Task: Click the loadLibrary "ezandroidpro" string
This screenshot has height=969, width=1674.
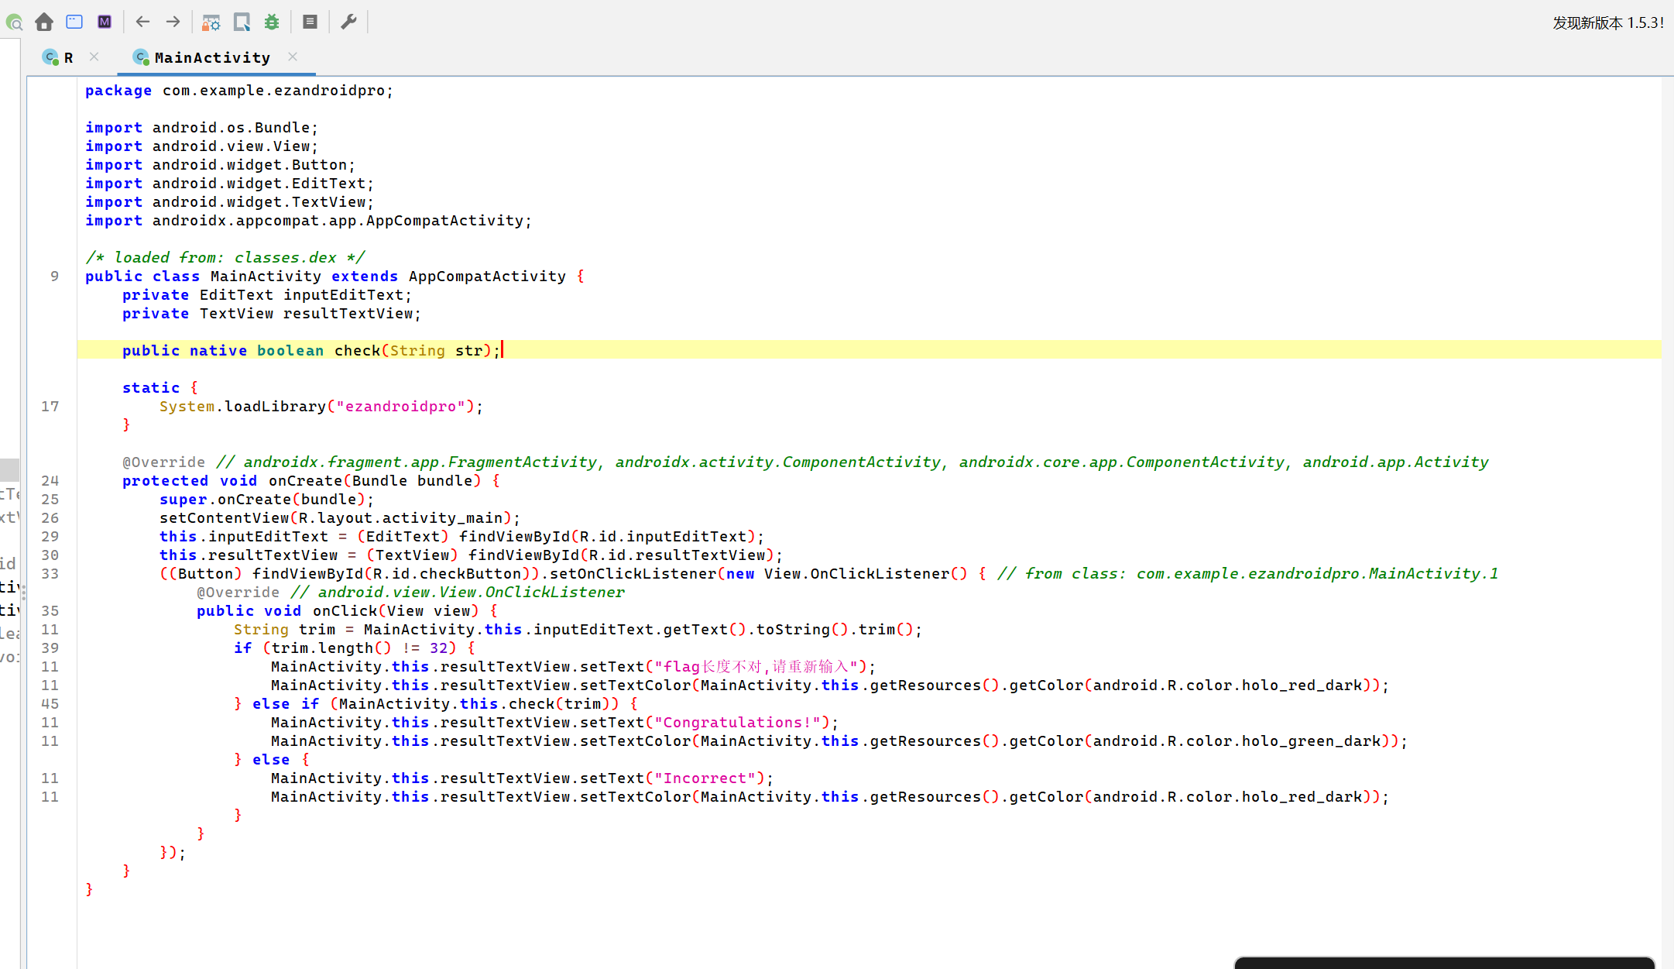Action: coord(400,407)
